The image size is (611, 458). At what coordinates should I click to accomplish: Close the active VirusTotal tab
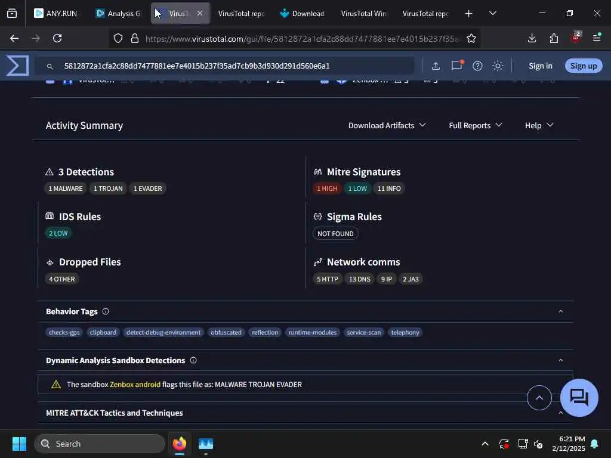click(199, 13)
